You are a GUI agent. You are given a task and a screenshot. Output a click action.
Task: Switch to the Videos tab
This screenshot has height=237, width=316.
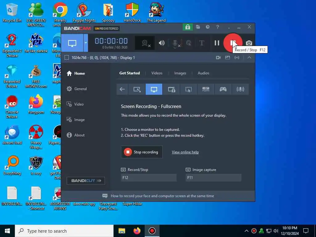(x=157, y=73)
